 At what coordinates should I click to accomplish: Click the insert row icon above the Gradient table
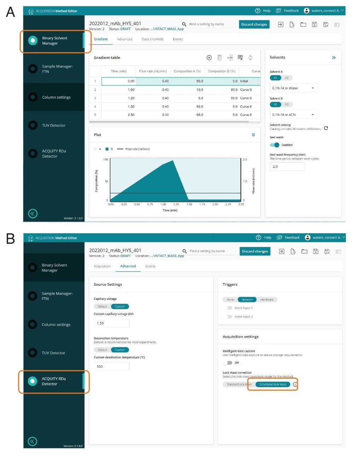tap(230, 58)
